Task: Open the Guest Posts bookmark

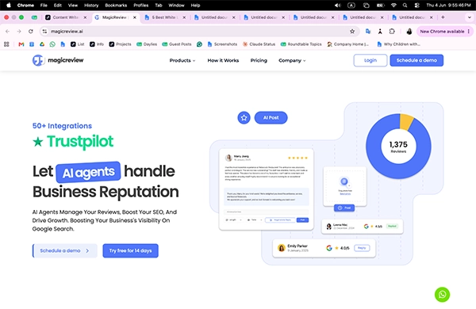Action: (x=177, y=44)
